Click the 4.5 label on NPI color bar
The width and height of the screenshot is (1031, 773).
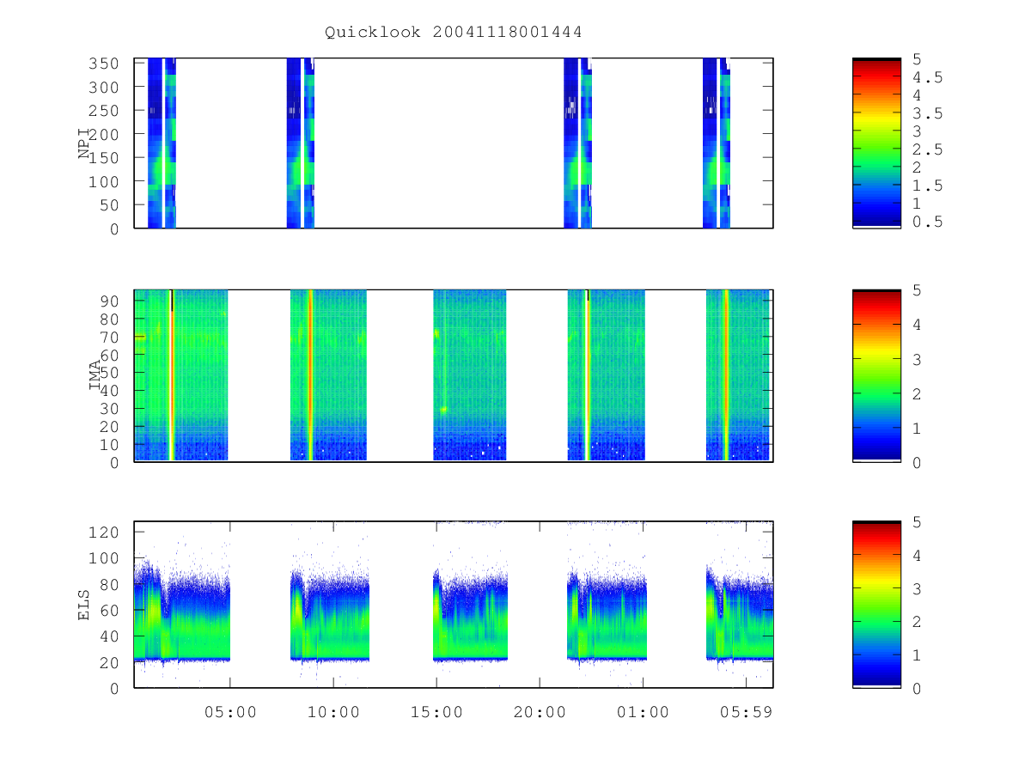(928, 77)
